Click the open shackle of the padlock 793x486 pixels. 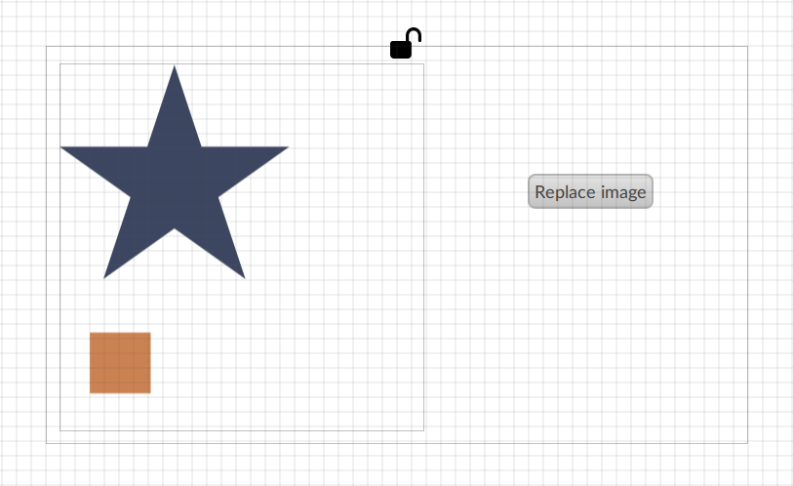(x=415, y=34)
